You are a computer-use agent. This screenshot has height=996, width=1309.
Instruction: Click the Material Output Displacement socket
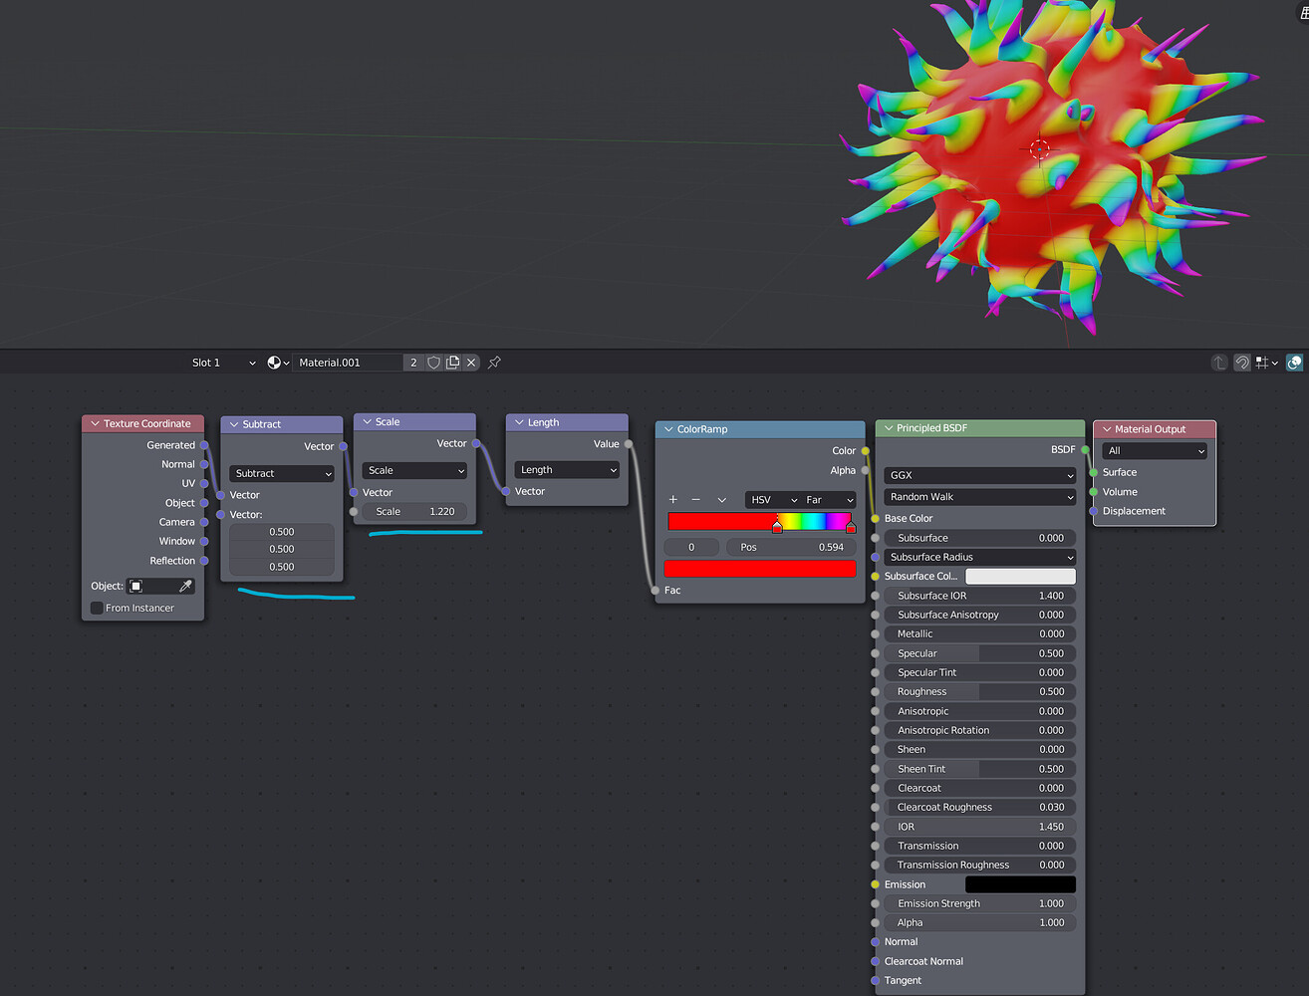1094,511
